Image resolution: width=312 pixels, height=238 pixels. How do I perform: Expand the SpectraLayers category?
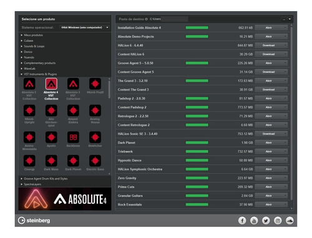tap(22, 184)
